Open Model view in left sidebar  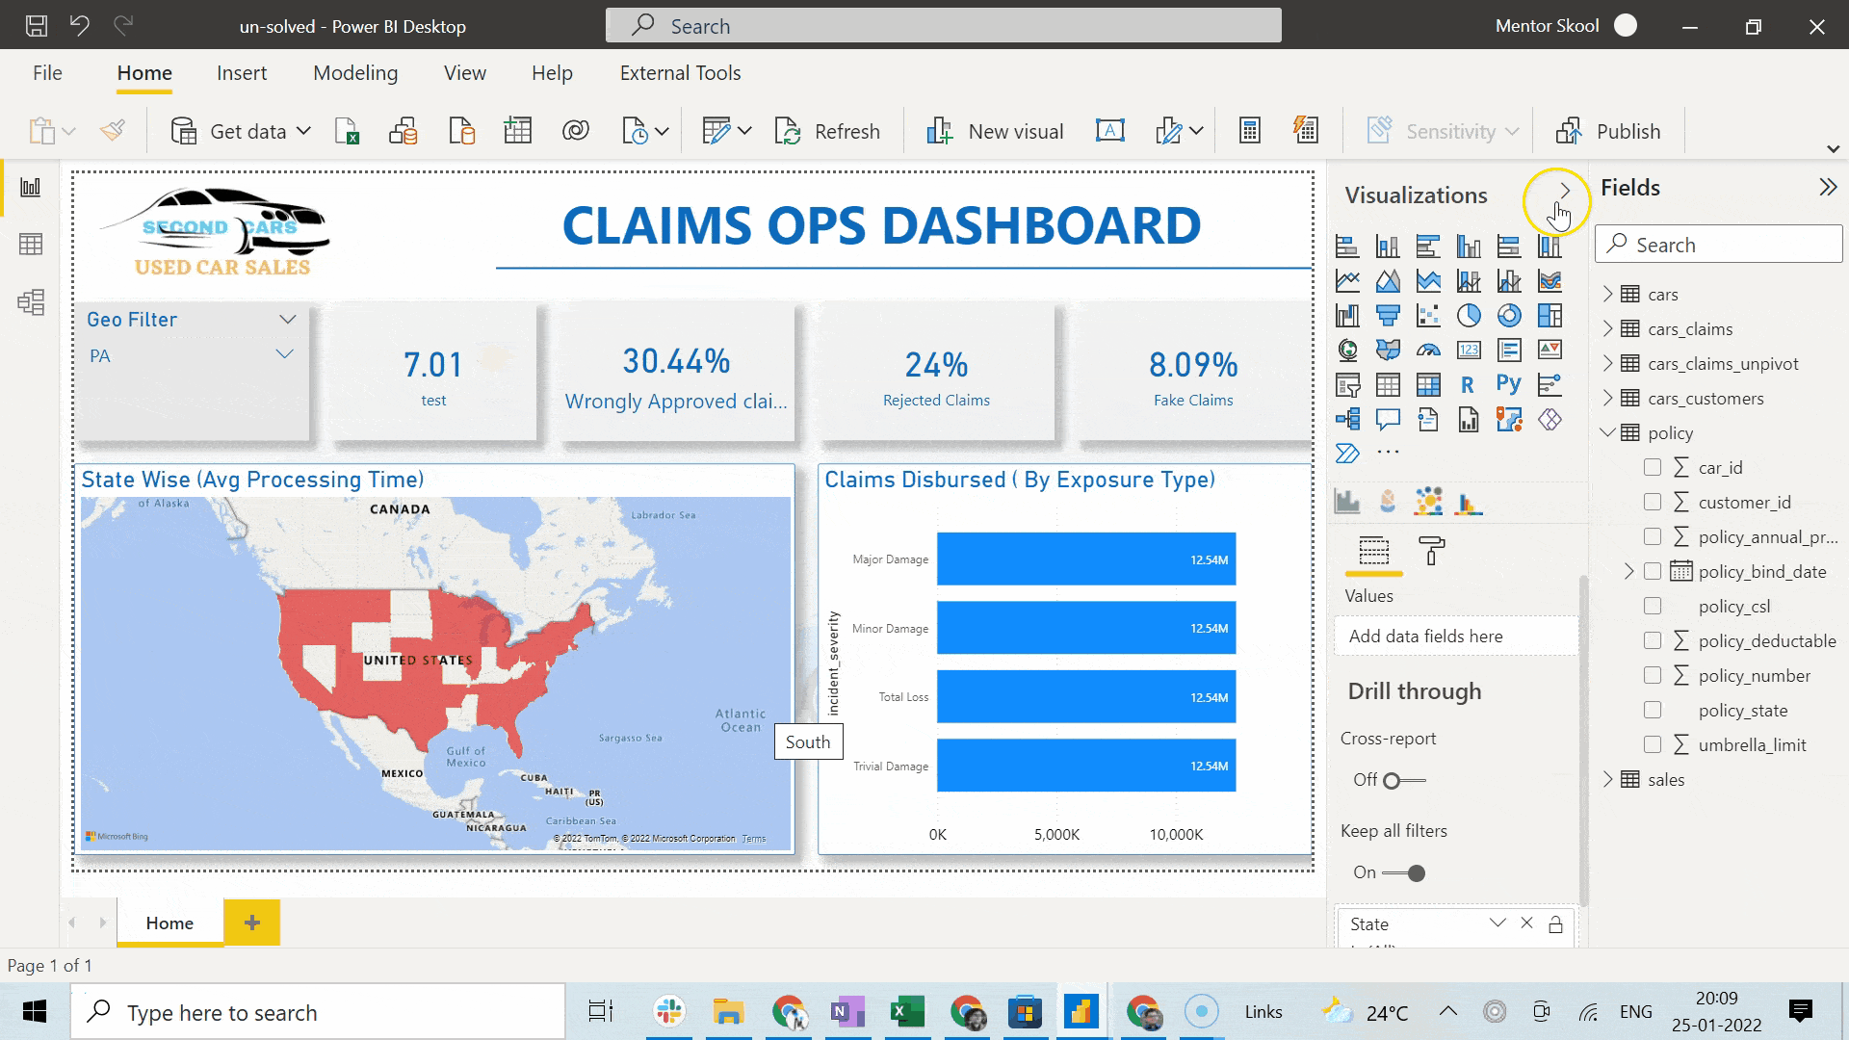(x=31, y=302)
